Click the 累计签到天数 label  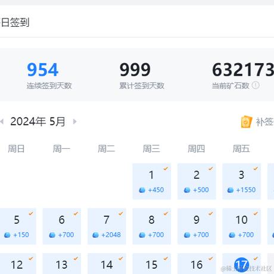(x=142, y=86)
